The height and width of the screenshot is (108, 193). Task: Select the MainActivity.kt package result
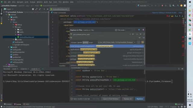point(107,62)
